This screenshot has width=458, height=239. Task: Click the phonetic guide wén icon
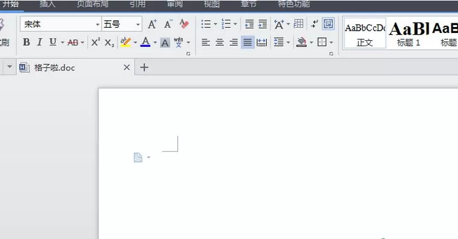(x=179, y=42)
